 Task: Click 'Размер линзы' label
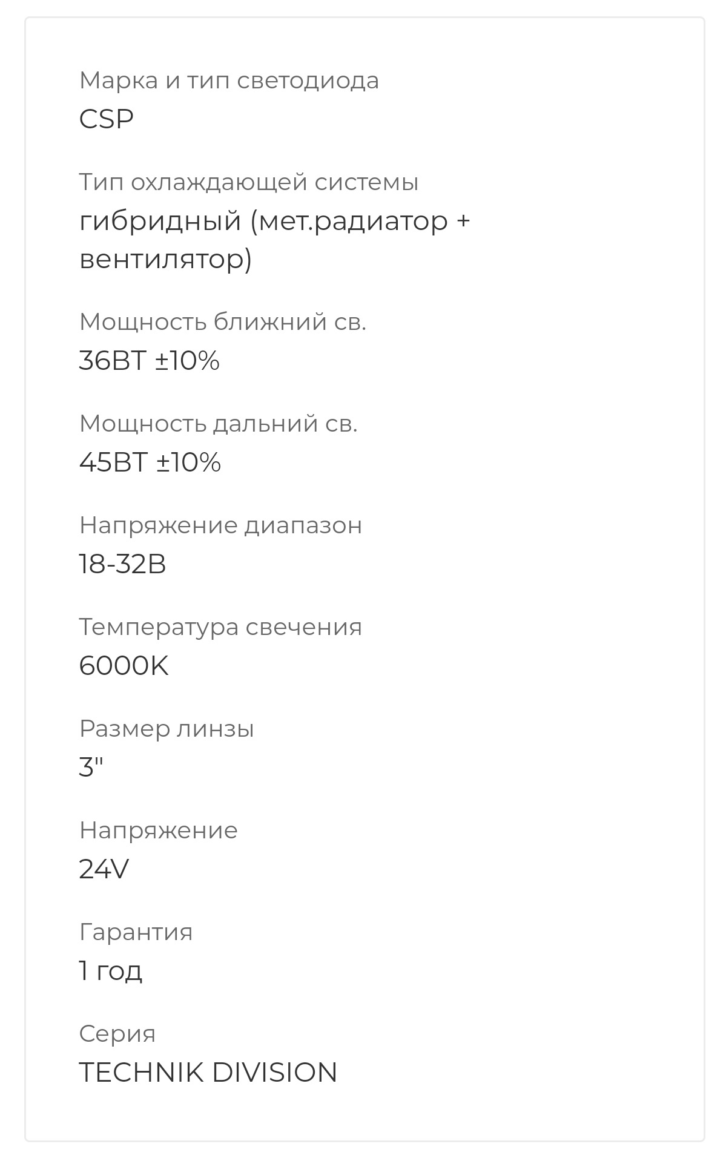click(x=167, y=729)
